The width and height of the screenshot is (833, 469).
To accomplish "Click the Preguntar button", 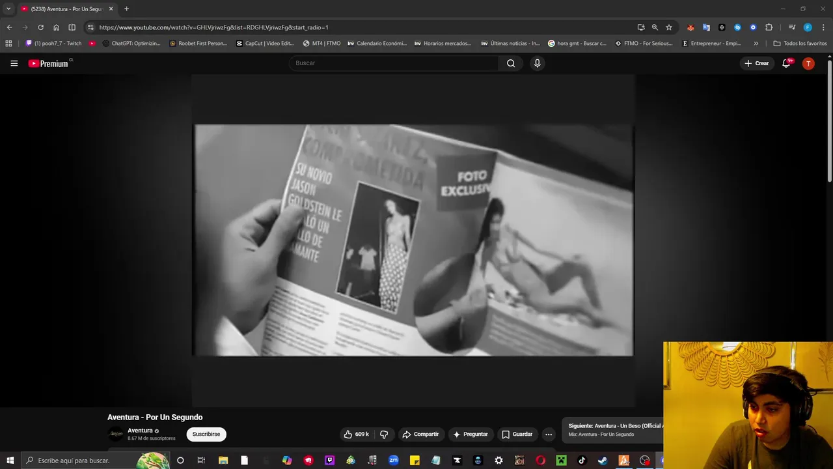I will [x=471, y=434].
